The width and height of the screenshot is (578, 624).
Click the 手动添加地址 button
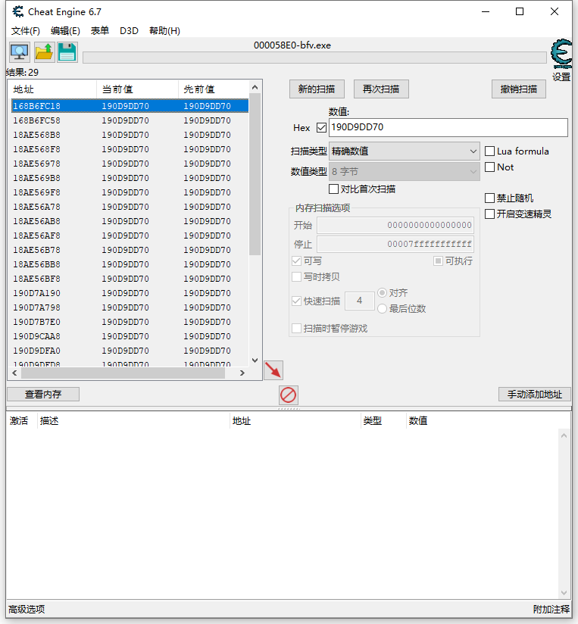click(535, 395)
